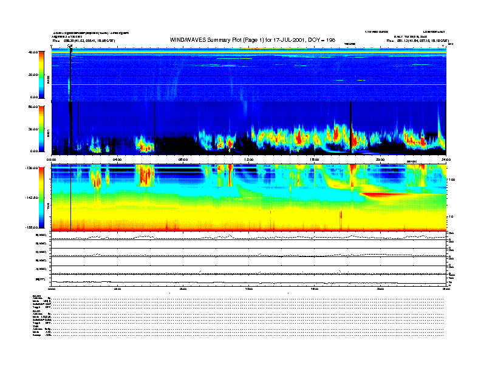The image size is (481, 371).
Task: Select the RAD1 color scale bar
Action: pos(41,129)
